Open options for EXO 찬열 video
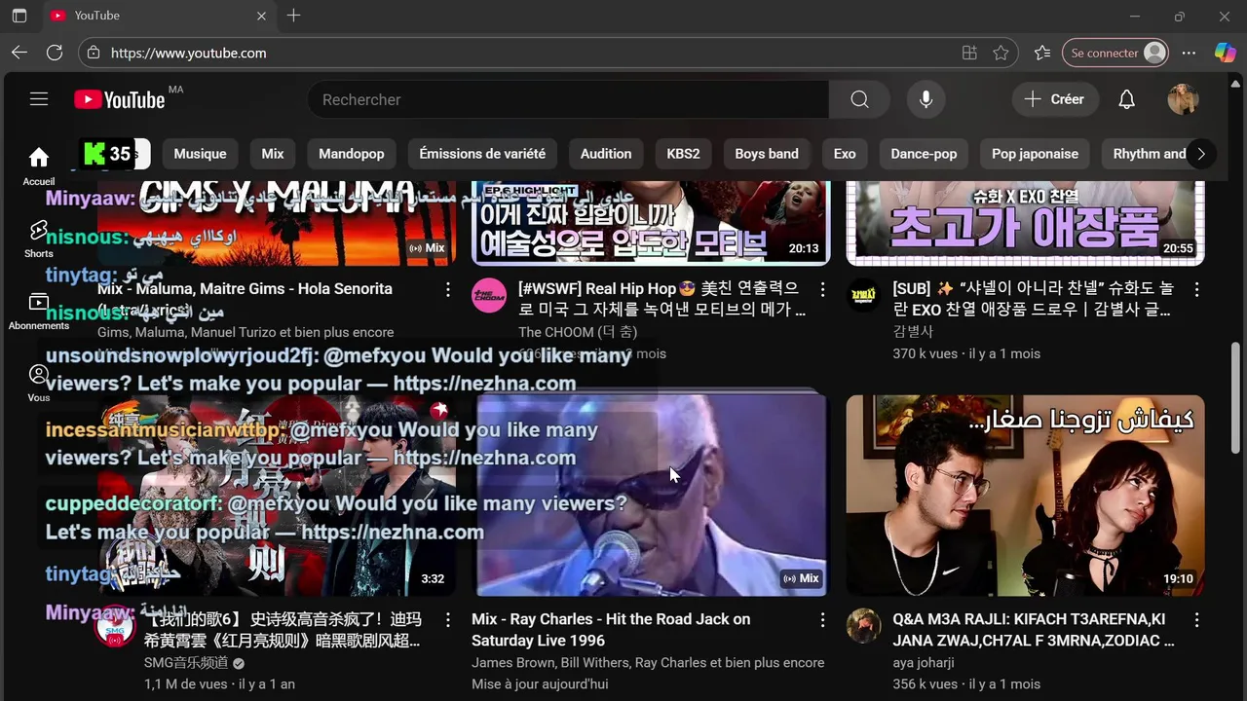Screen dimensions: 1247x701 click(x=1196, y=289)
